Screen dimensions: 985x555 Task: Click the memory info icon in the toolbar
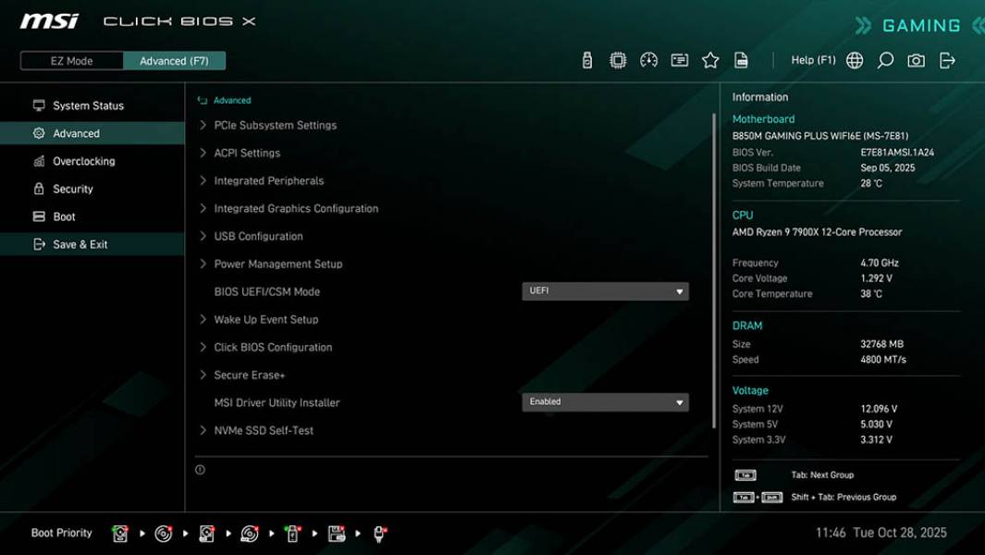pos(680,59)
